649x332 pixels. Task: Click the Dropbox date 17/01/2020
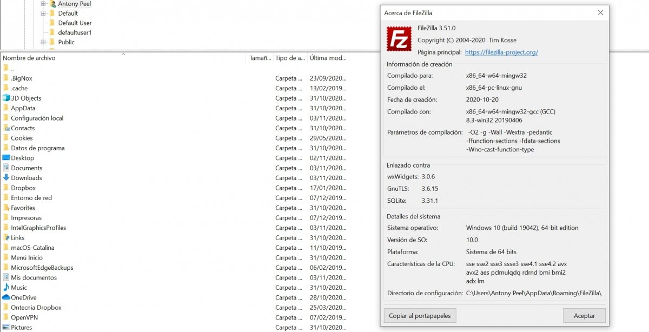[x=328, y=188]
